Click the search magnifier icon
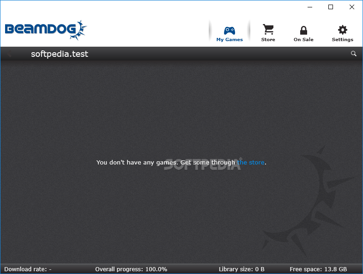The width and height of the screenshot is (363, 274). 353,54
